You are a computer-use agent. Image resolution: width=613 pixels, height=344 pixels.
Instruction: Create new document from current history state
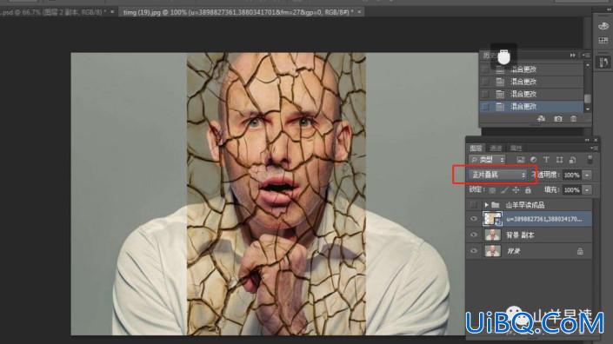[541, 118]
